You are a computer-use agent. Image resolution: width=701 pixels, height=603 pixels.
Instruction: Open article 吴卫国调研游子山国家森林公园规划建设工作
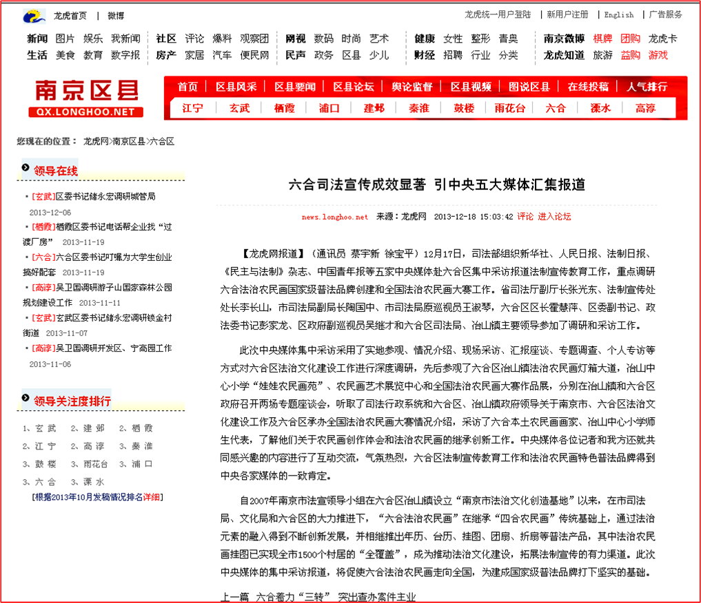(97, 295)
